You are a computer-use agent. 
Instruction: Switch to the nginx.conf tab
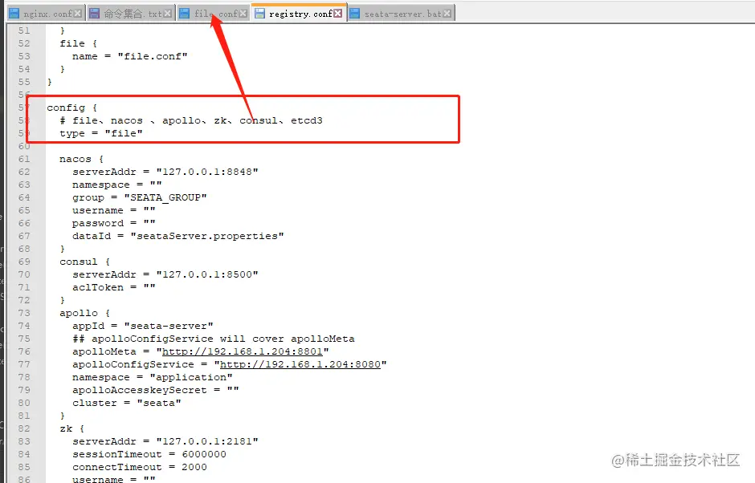tap(46, 14)
